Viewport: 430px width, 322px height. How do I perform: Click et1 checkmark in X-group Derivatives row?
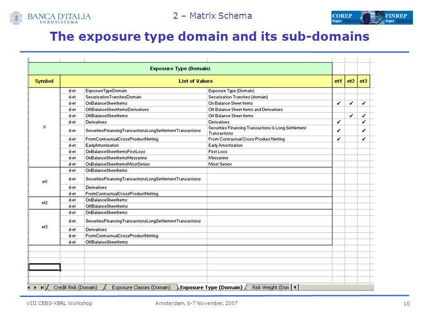coord(339,122)
